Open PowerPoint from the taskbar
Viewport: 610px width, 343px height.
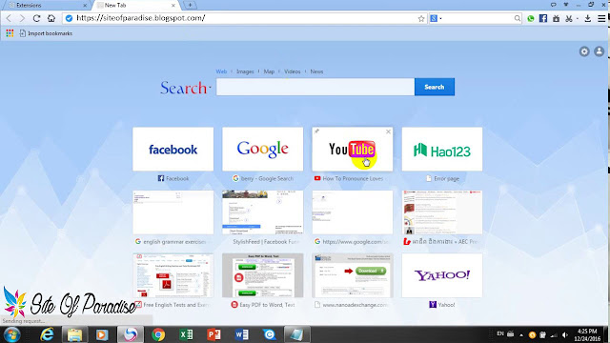(x=213, y=334)
